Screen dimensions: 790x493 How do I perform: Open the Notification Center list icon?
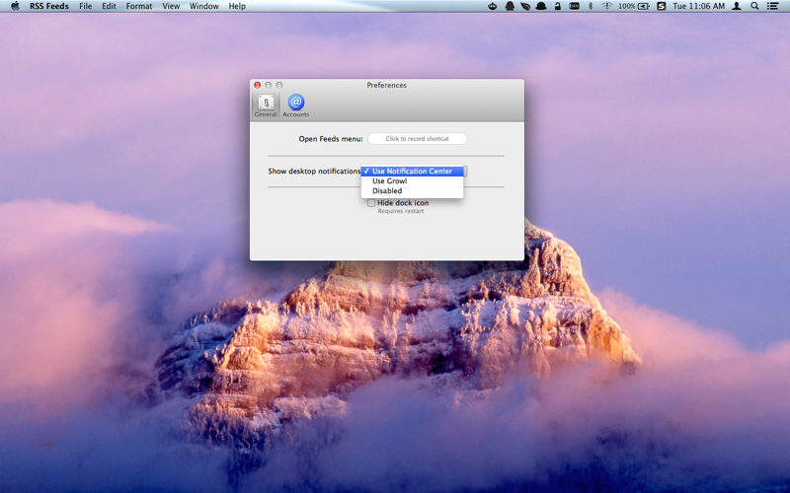pos(772,6)
